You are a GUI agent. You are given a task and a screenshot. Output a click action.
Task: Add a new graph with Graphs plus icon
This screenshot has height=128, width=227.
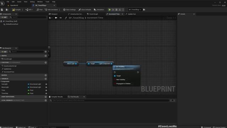pyautogui.click(x=46, y=56)
